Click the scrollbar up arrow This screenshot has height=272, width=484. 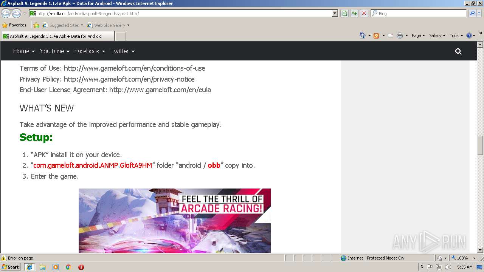[480, 44]
